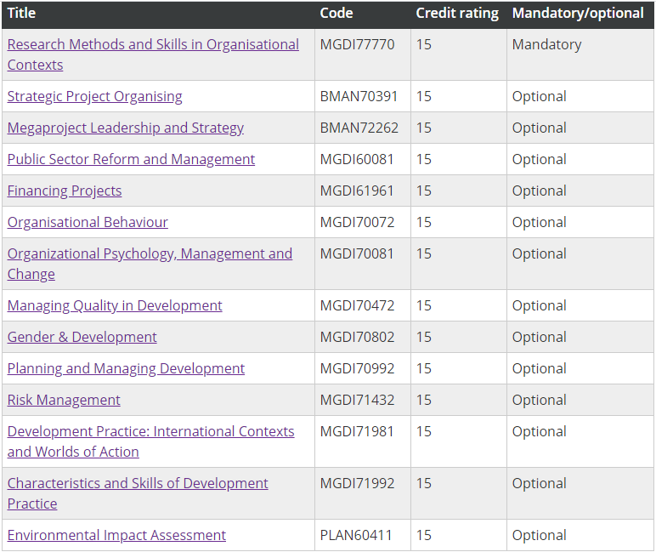Open Planning and Managing Development
This screenshot has height=552, width=656.
coord(126,368)
